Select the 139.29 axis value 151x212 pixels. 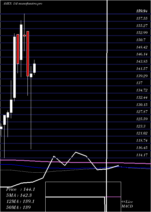(142, 76)
